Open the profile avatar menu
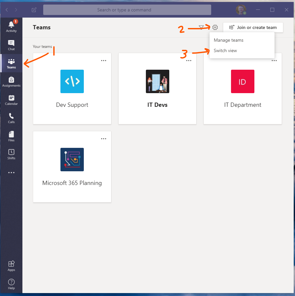 (241, 10)
